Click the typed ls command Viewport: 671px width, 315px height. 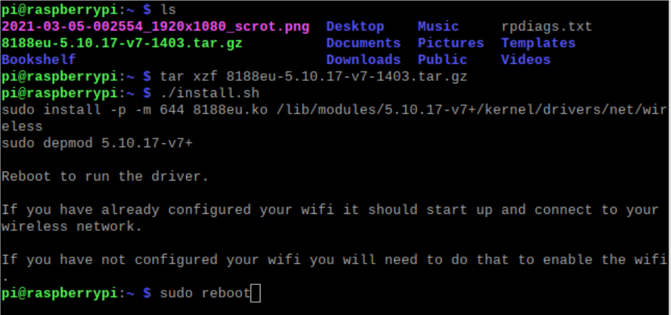(x=168, y=10)
